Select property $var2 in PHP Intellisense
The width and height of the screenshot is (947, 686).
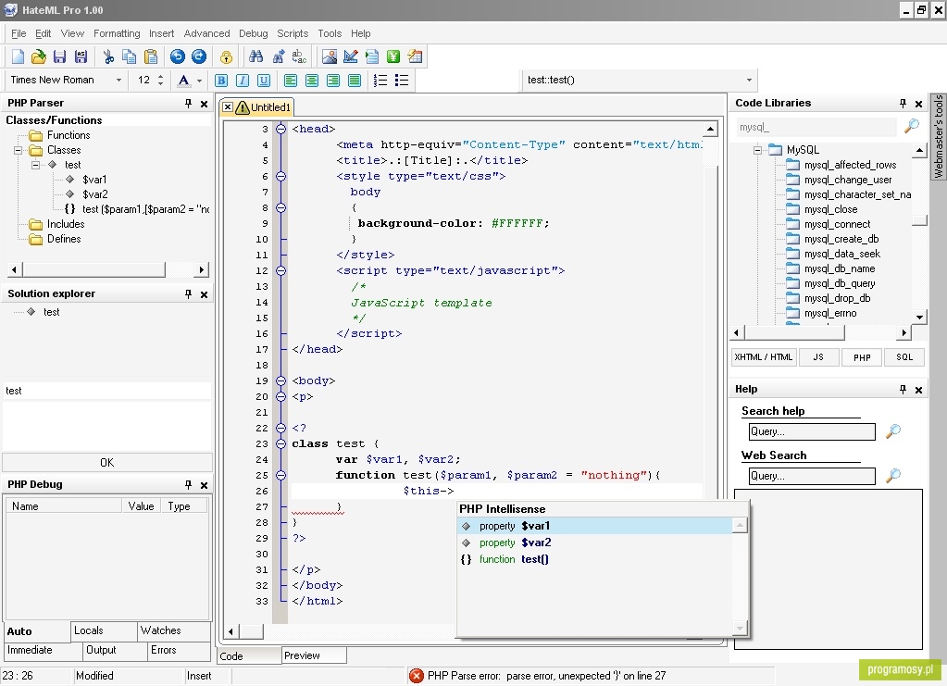point(595,543)
